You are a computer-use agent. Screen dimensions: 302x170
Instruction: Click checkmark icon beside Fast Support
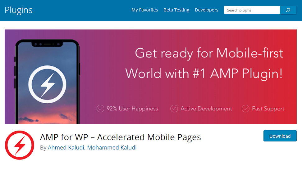[x=245, y=109]
